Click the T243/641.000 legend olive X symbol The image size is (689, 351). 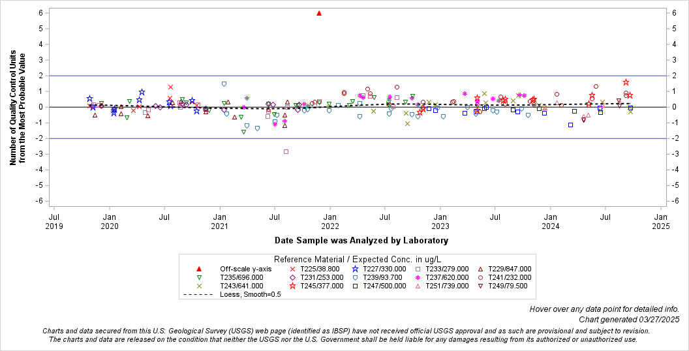point(199,286)
